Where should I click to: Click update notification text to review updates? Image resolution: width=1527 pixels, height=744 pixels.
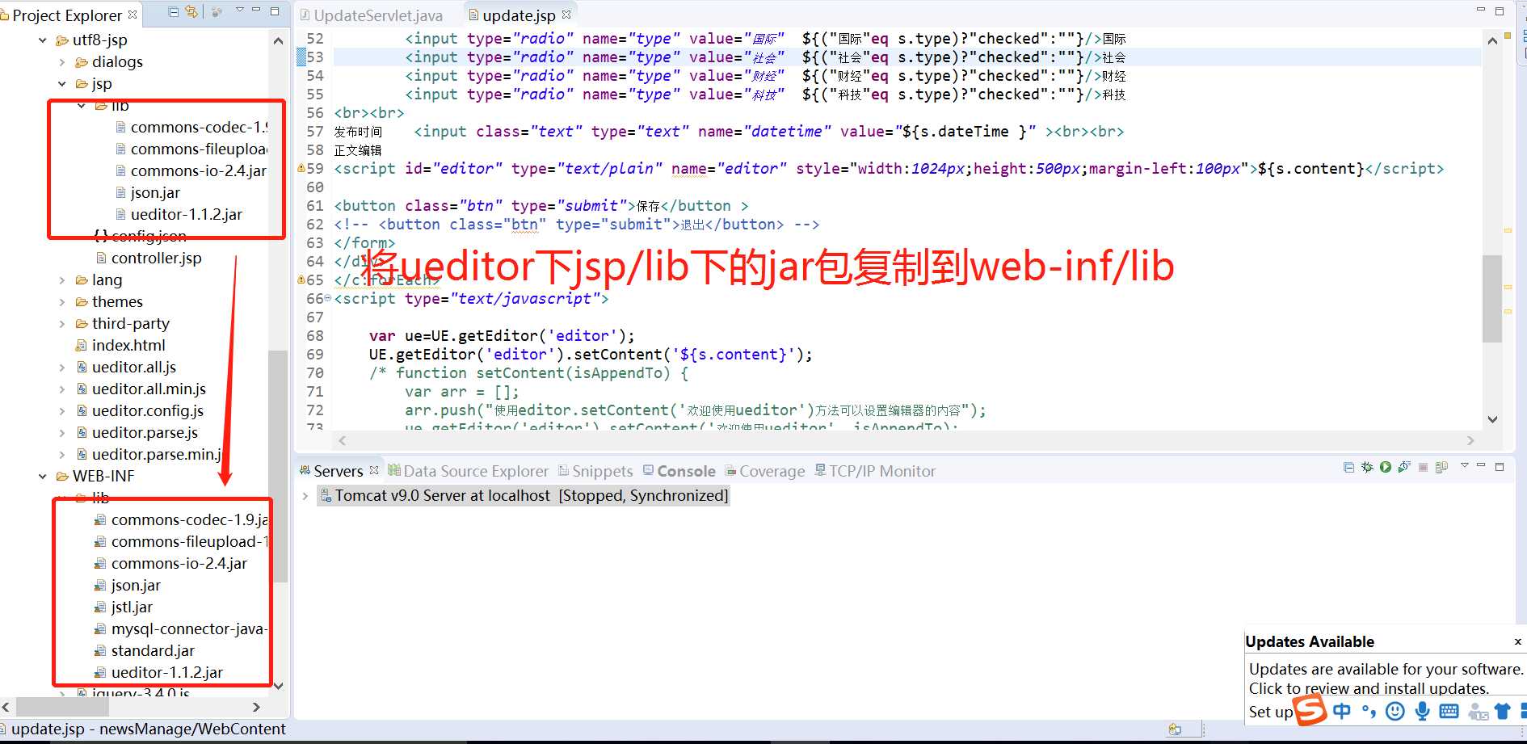click(x=1386, y=679)
